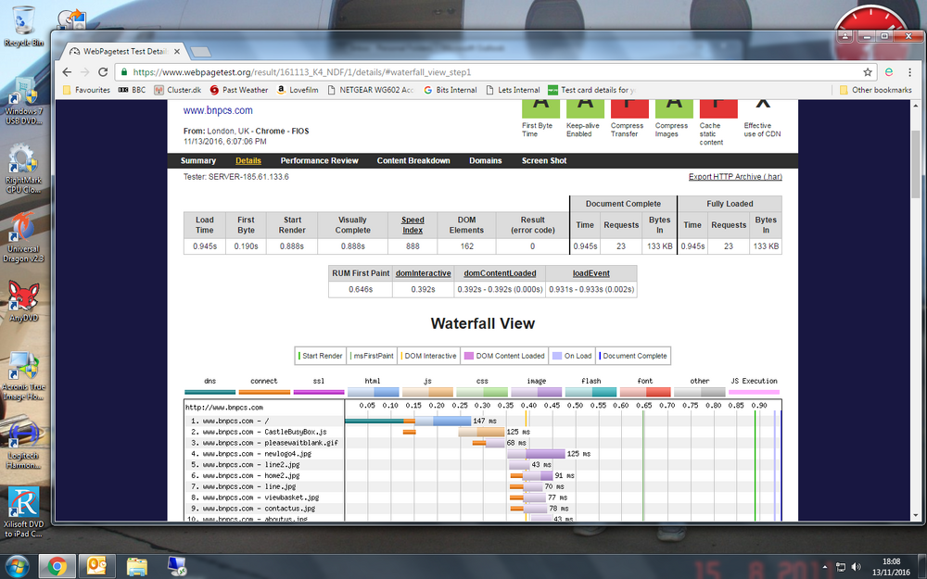Click the browser back arrow icon
The width and height of the screenshot is (927, 579).
pyautogui.click(x=67, y=72)
